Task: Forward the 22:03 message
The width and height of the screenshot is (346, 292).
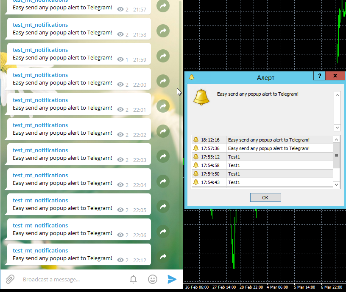Action: (163, 156)
